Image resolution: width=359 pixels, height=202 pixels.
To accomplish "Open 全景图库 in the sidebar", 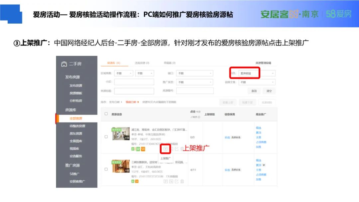I will pos(76,141).
